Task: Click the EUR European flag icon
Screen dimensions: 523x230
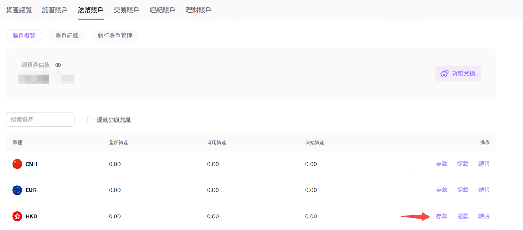Action: 17,190
